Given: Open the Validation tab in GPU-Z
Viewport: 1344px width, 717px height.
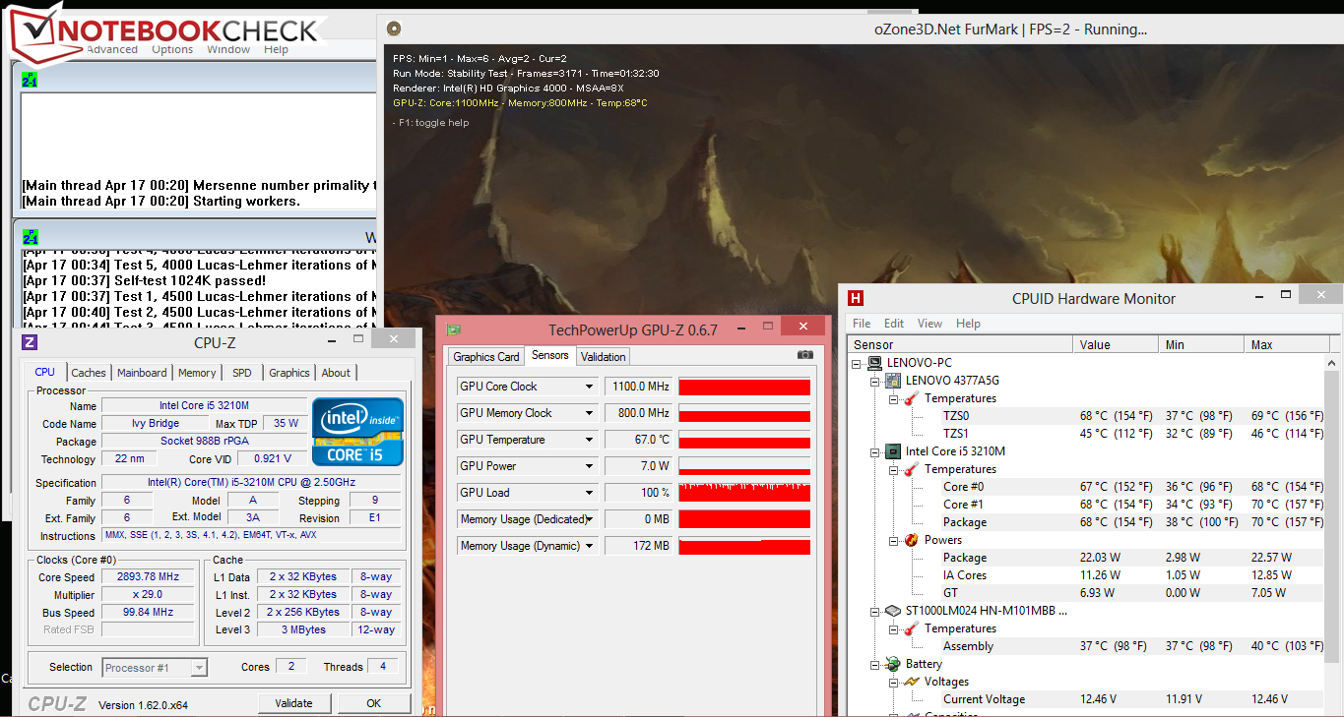Looking at the screenshot, I should click(603, 357).
